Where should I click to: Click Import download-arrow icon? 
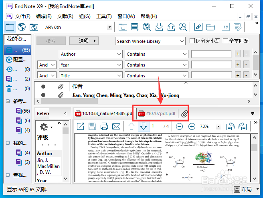159,27
